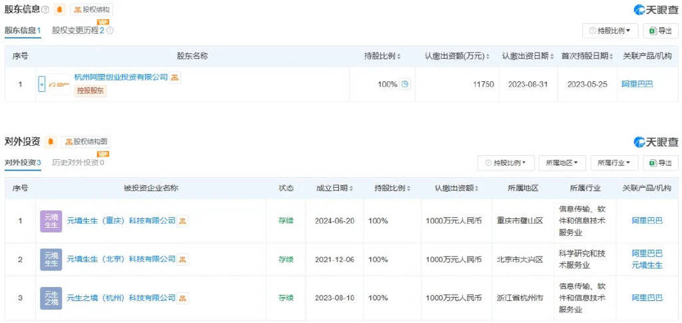Open 所属地区 dropdown filter

point(562,163)
